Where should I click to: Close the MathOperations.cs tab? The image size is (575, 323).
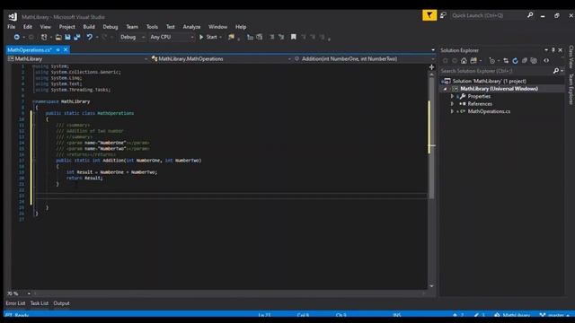pyautogui.click(x=66, y=50)
